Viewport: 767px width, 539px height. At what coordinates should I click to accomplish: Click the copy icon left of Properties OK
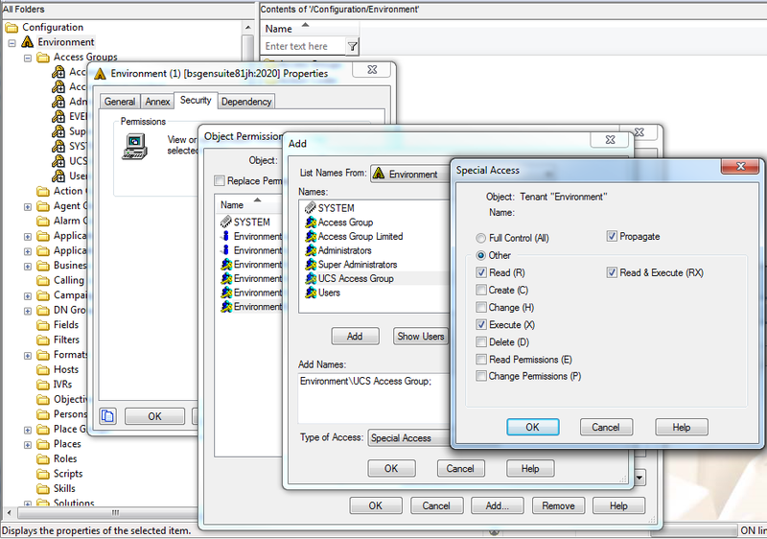click(x=108, y=416)
